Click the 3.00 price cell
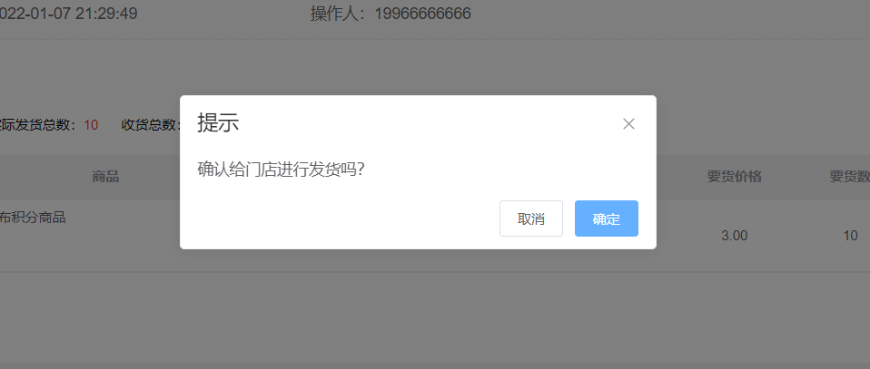Viewport: 870px width, 369px height. pos(734,236)
